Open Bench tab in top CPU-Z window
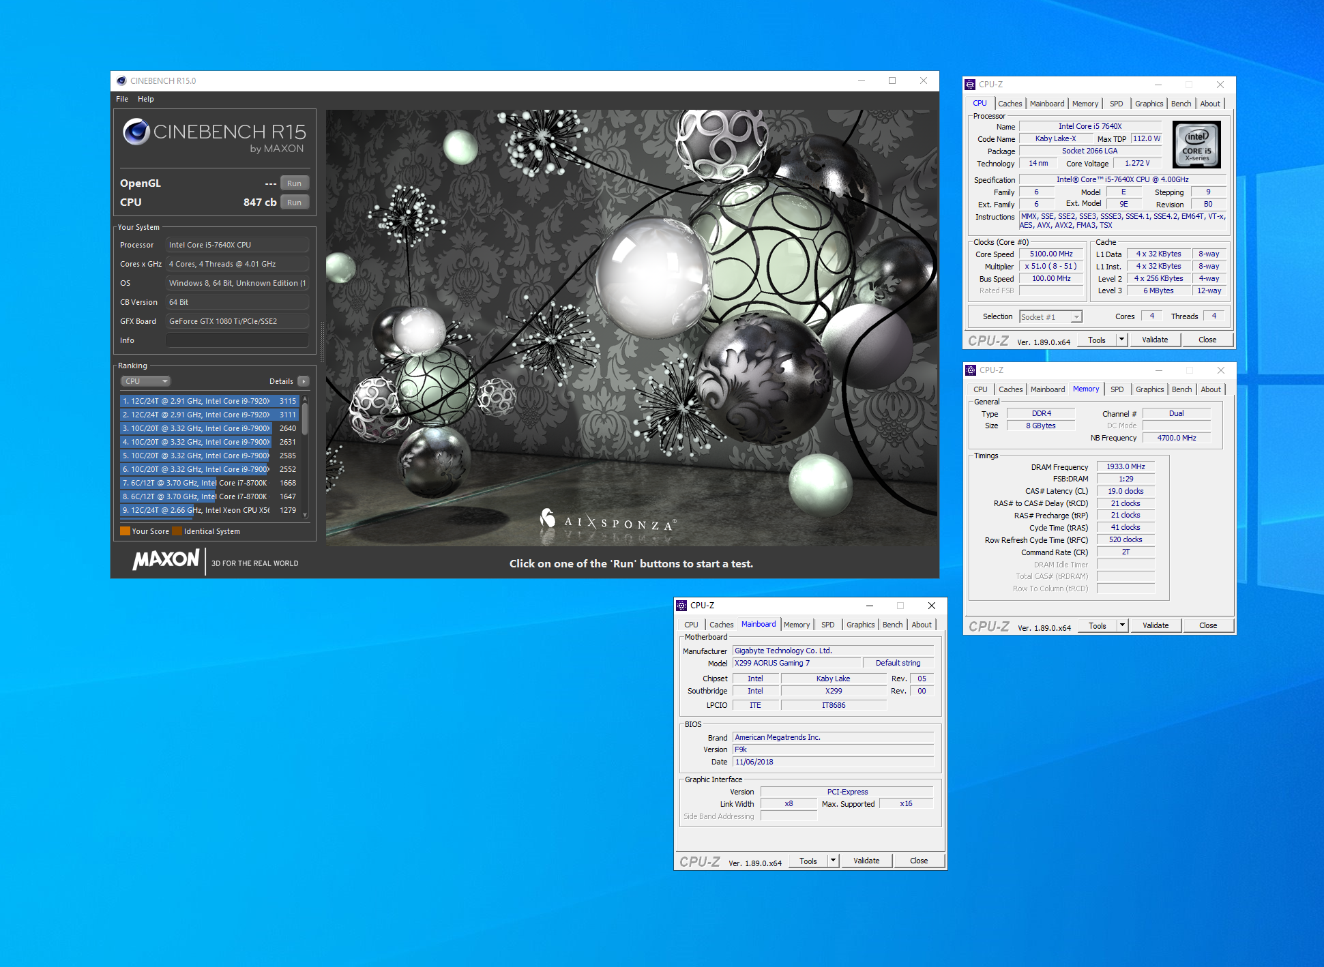The image size is (1324, 967). 1181,104
